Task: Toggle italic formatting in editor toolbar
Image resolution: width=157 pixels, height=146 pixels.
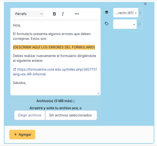Action: [x=63, y=14]
